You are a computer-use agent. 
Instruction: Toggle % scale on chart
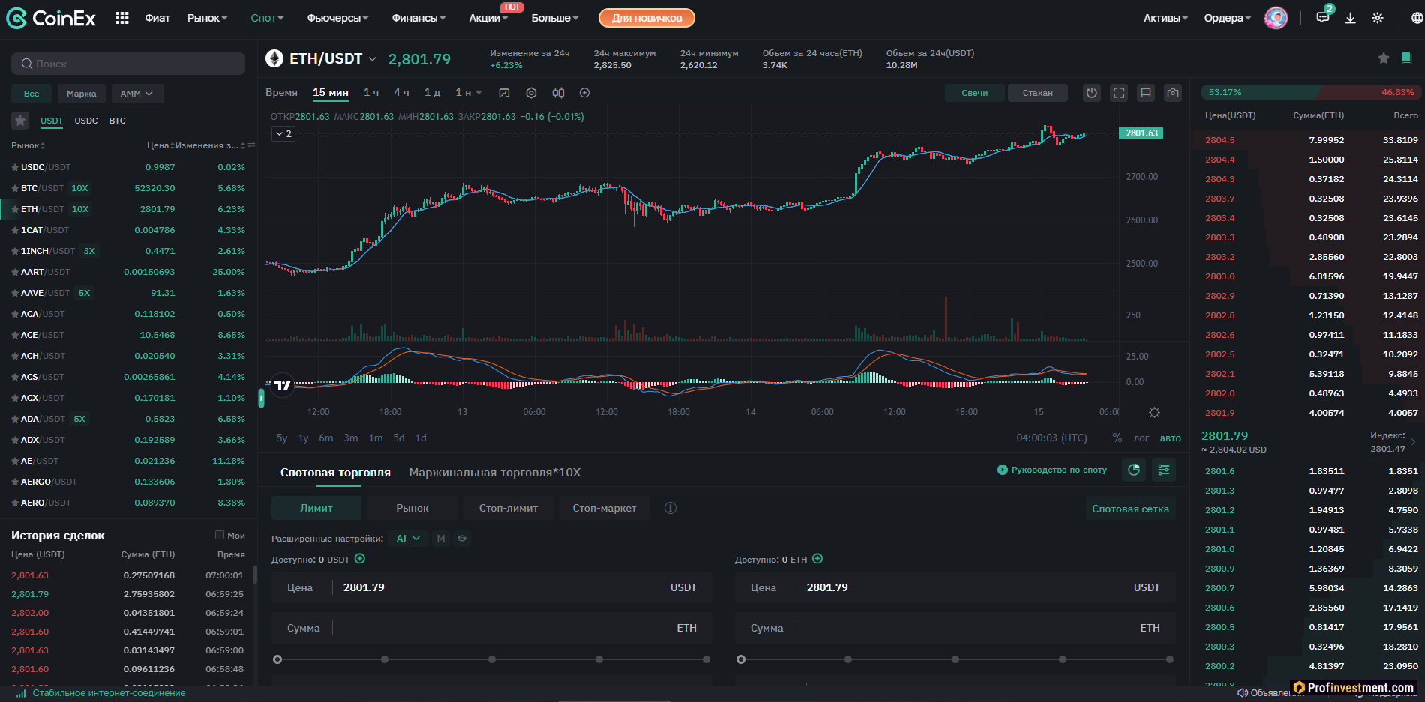point(1117,438)
